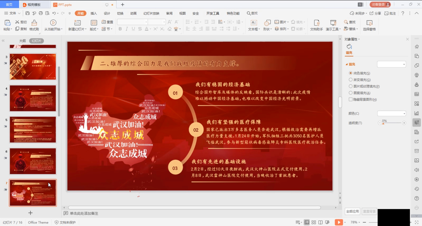This screenshot has height=226, width=422.
Task: Select Gradient fill (渐变填充) radio button
Action: coord(351,80)
